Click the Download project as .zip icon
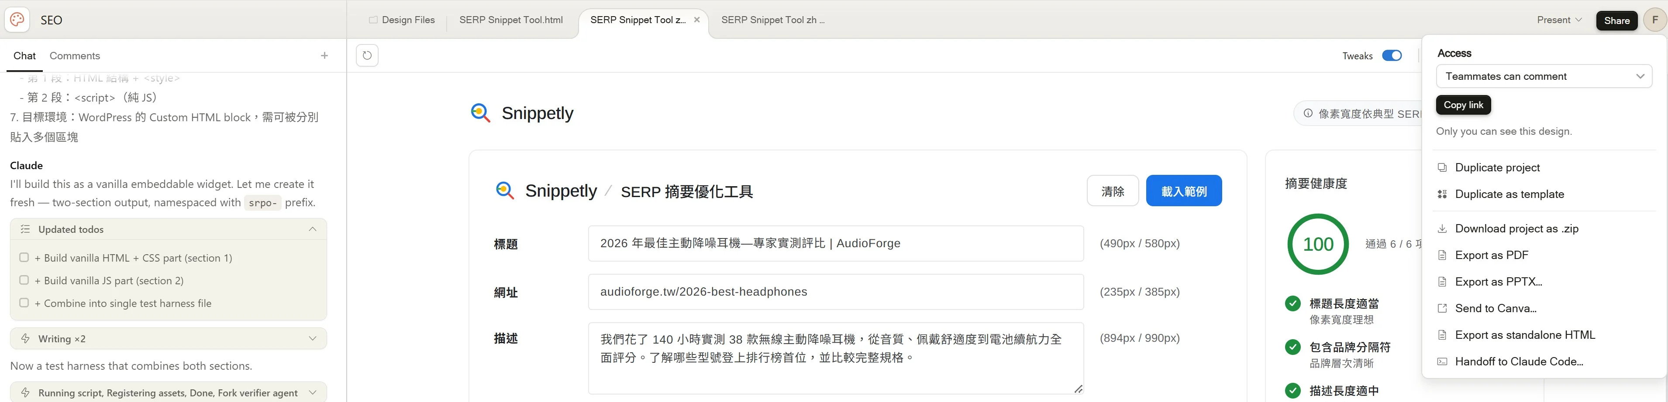This screenshot has height=402, width=1668. click(1442, 229)
